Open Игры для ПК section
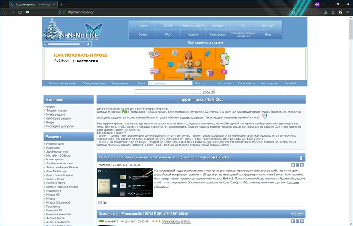 coord(54,210)
